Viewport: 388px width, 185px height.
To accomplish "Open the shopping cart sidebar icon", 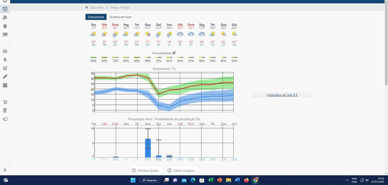I will click(5, 102).
